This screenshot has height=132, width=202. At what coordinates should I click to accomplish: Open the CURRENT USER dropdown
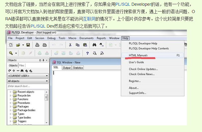(28, 76)
